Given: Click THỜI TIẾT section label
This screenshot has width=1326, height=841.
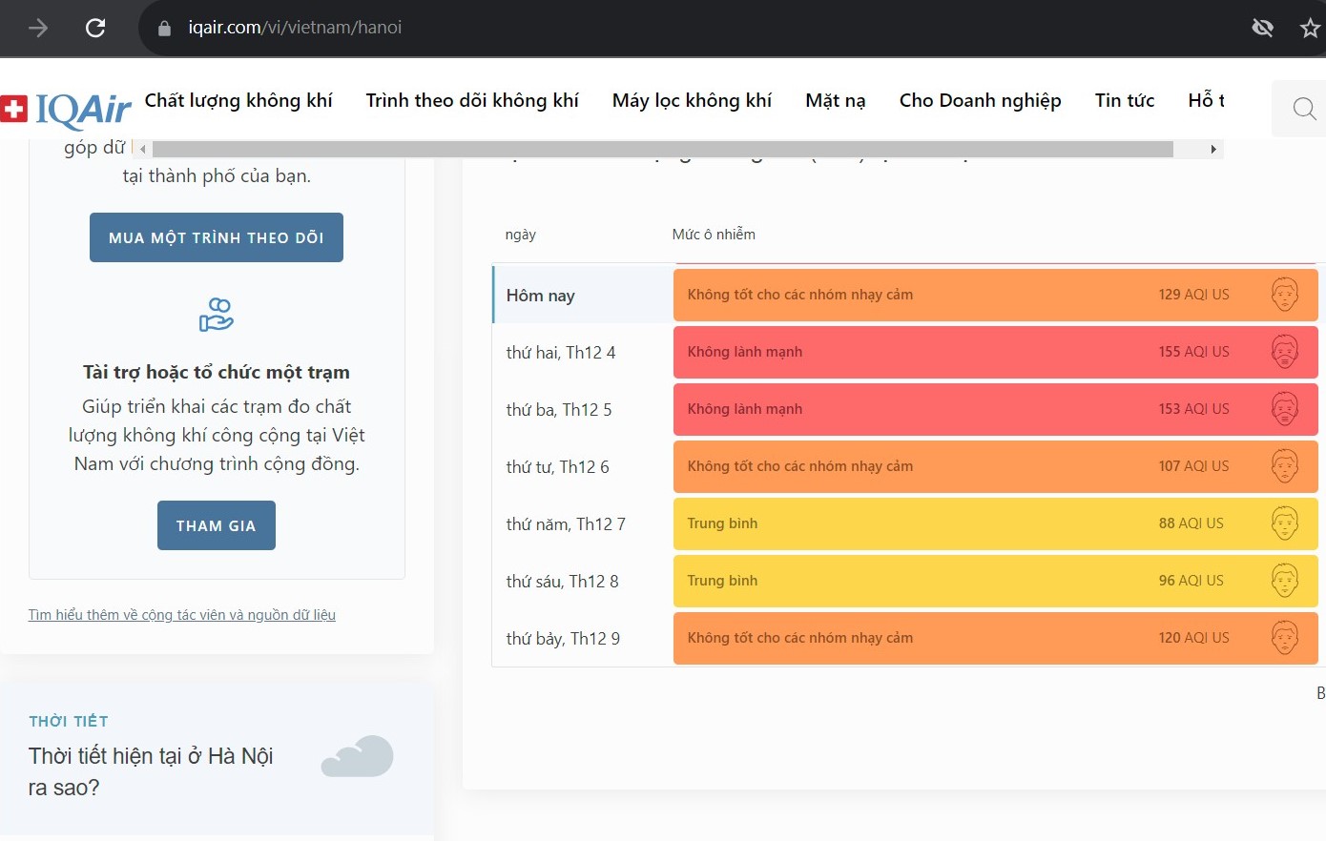Looking at the screenshot, I should tap(69, 721).
